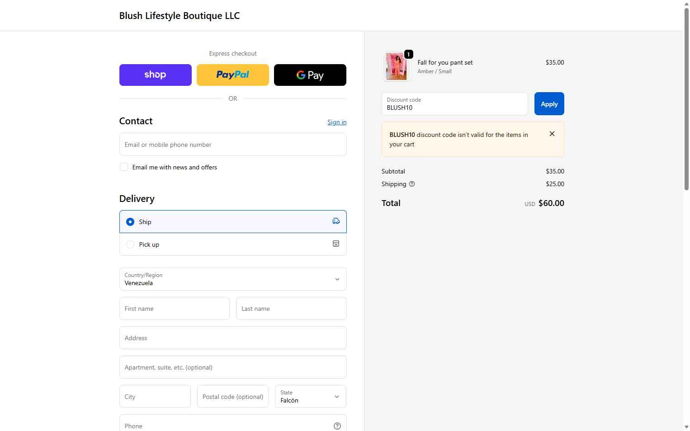Screen dimensions: 690x431
Task: Focus the Phone field
Action: (233, 423)
